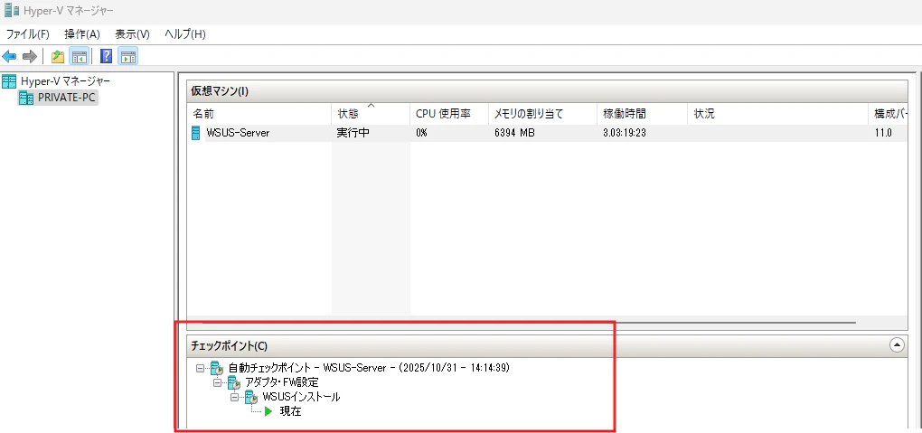This screenshot has width=922, height=433.
Task: Sort by the 稼働時間 column header
Action: 642,114
